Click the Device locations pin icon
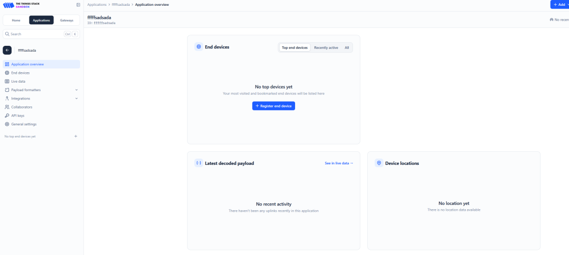The height and width of the screenshot is (255, 569). pos(379,163)
